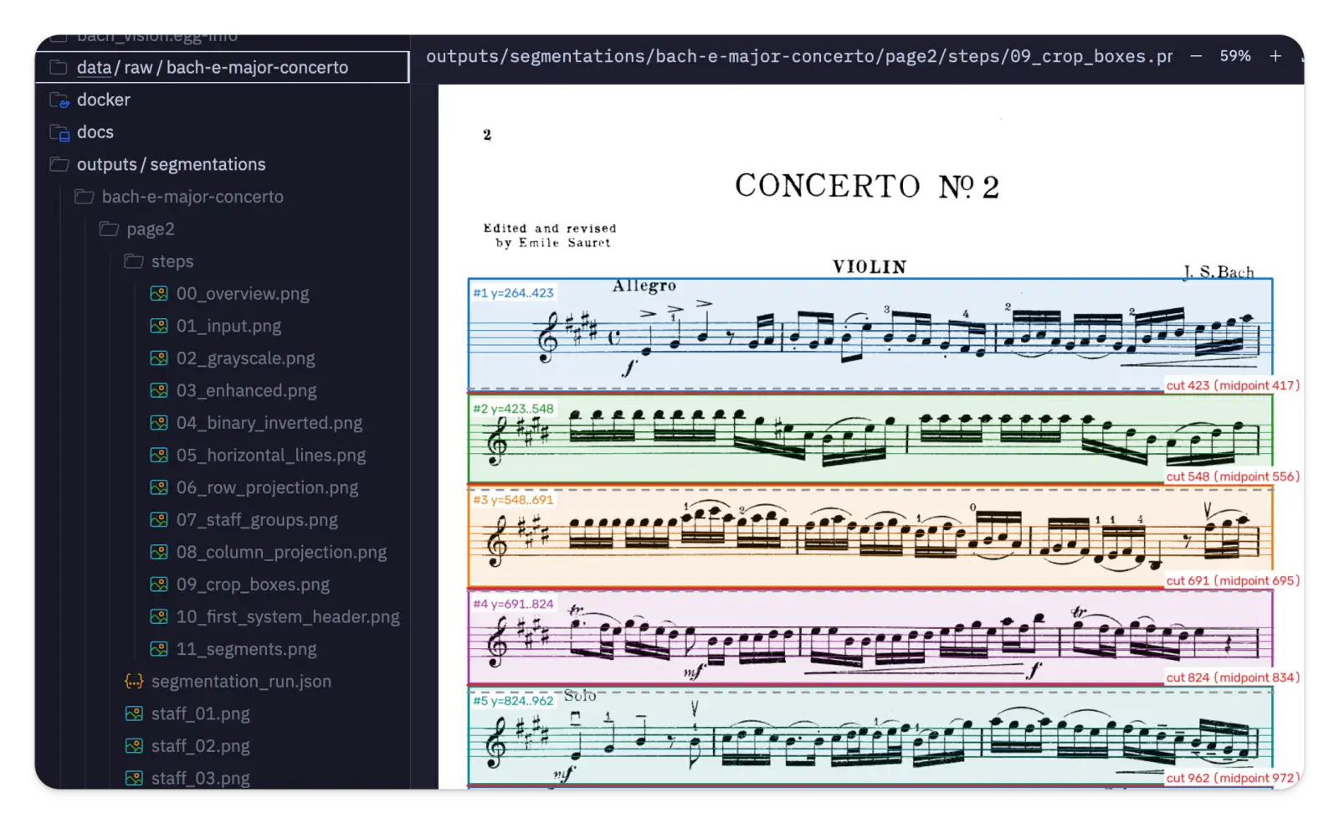This screenshot has height=824, width=1339.
Task: Click the folder icon next to outputs / segmentations
Action: 59,164
